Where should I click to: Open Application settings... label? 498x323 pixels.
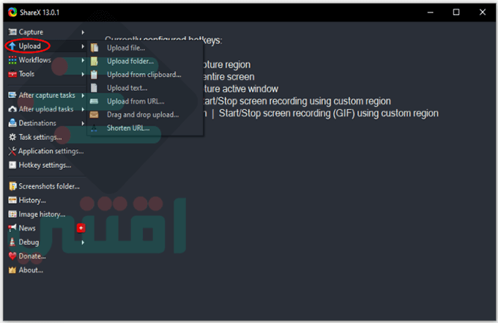[x=51, y=151]
